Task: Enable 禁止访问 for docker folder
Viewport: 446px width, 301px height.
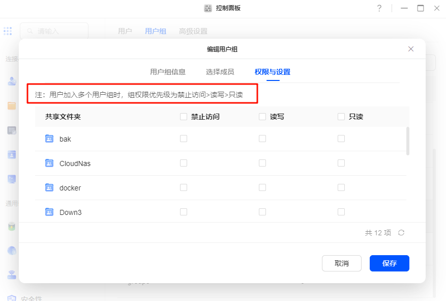Action: (x=184, y=187)
